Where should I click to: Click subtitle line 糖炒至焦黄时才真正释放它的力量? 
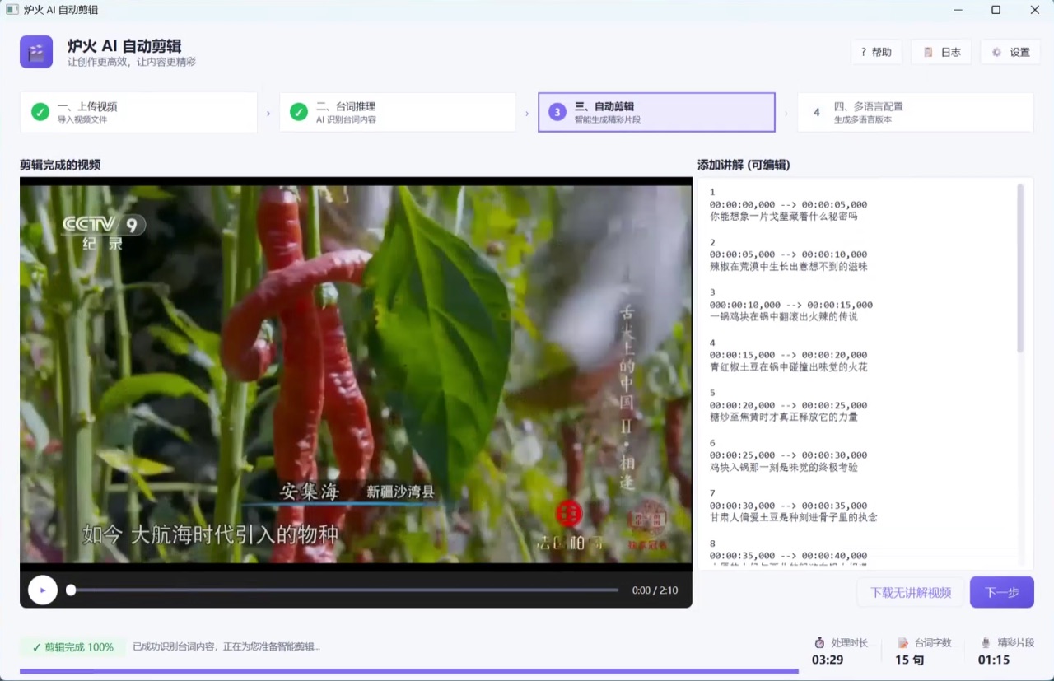(x=784, y=417)
